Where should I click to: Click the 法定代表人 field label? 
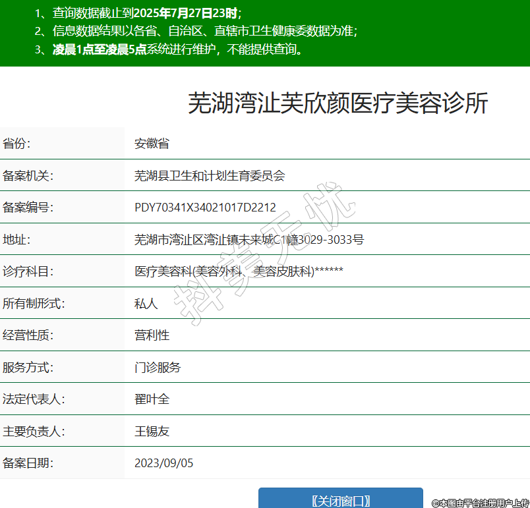(x=34, y=399)
